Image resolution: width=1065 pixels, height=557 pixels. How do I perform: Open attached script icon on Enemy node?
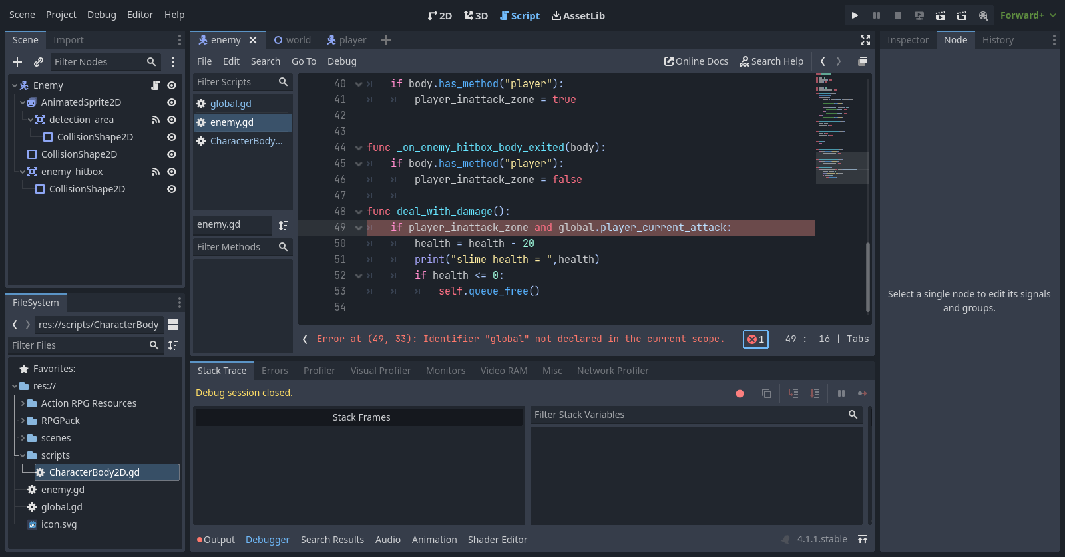156,85
